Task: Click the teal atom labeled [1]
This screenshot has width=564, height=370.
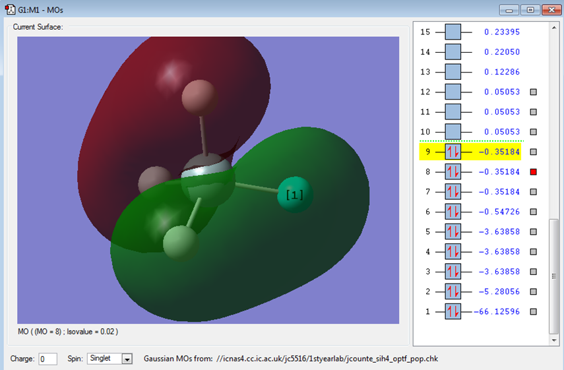Action: [x=294, y=195]
